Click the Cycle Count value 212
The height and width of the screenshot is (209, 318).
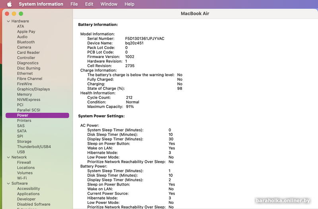(129, 97)
